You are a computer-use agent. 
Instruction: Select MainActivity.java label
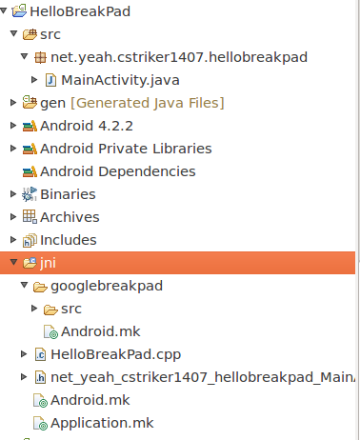coord(120,81)
